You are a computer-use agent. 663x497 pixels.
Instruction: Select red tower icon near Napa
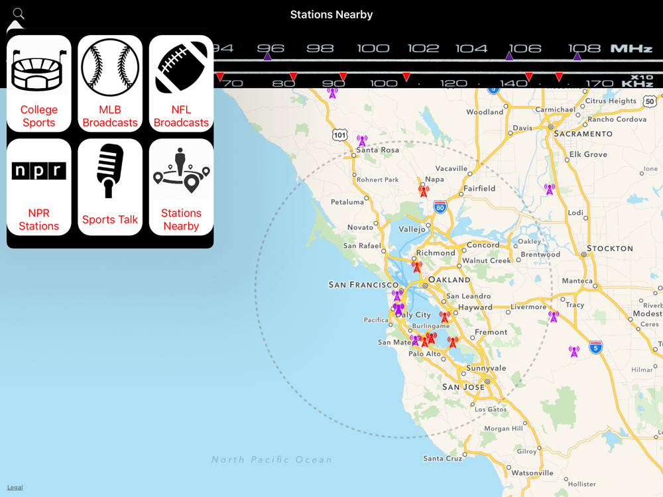pyautogui.click(x=423, y=191)
